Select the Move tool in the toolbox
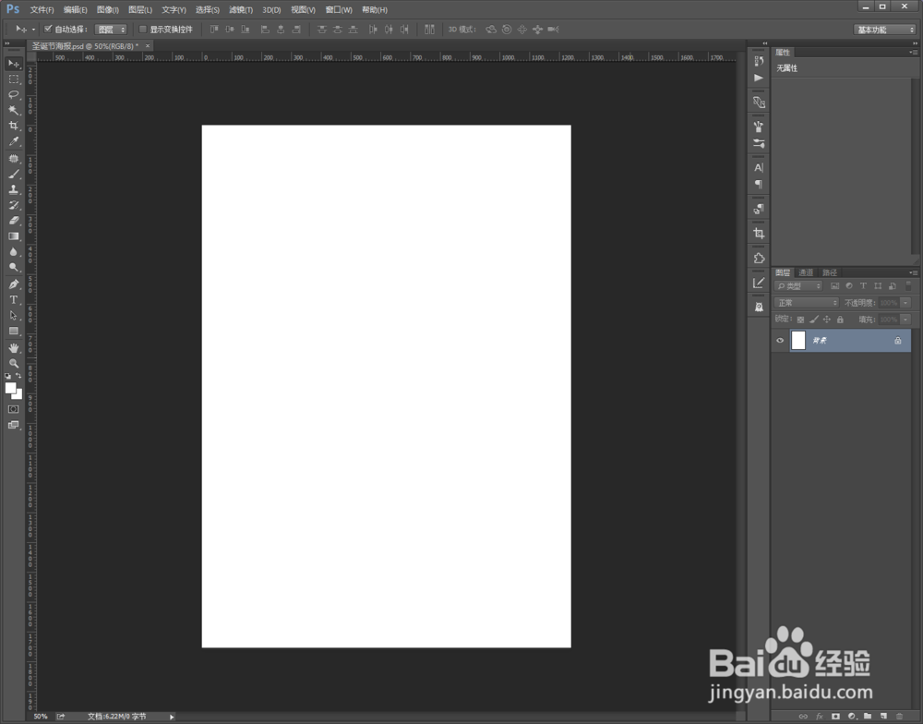Screen dimensions: 923x724 (x=13, y=63)
